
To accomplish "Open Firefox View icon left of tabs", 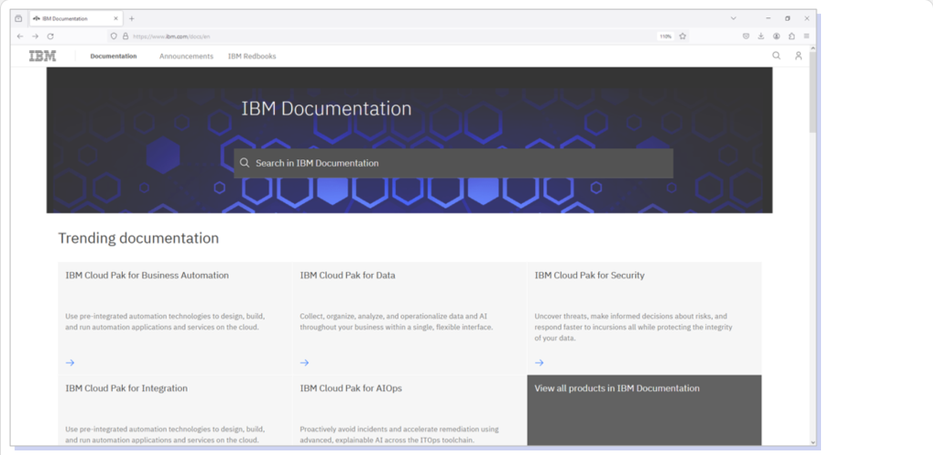I will pyautogui.click(x=18, y=18).
